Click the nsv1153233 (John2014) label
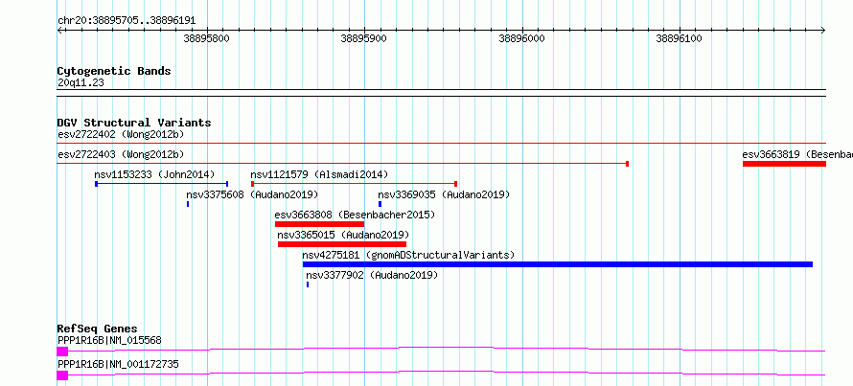 (x=154, y=174)
